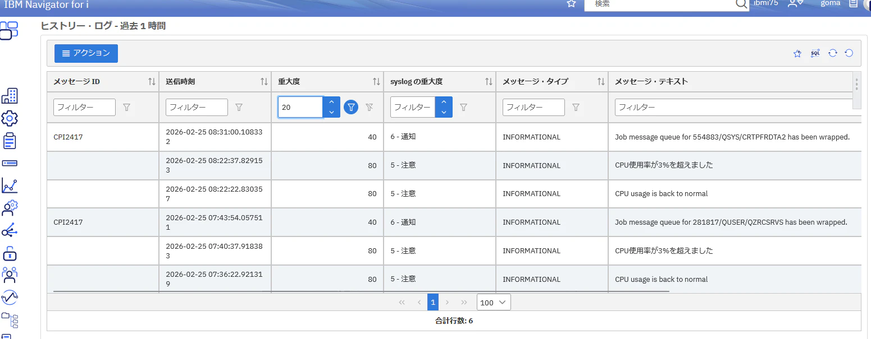Image resolution: width=871 pixels, height=339 pixels.
Task: Sort by メッセージ・タイプ column
Action: point(601,82)
